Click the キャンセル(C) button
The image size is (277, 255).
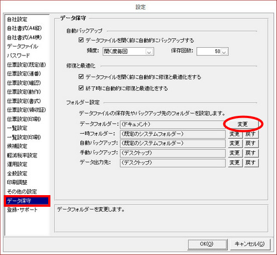click(250, 244)
